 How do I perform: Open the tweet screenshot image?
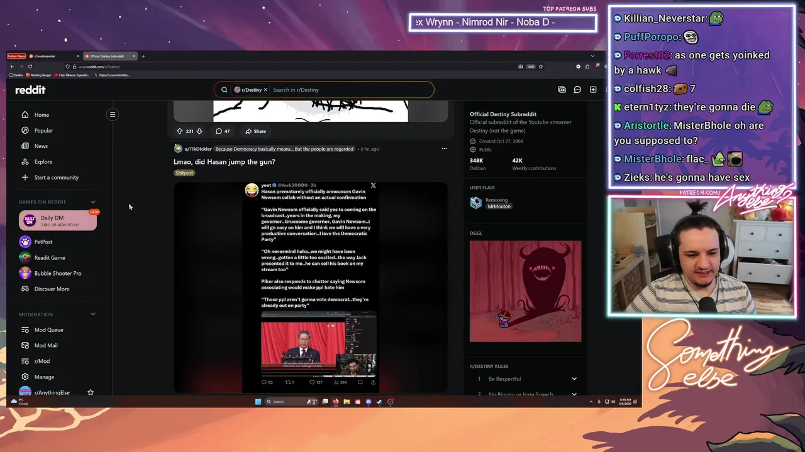pyautogui.click(x=311, y=287)
